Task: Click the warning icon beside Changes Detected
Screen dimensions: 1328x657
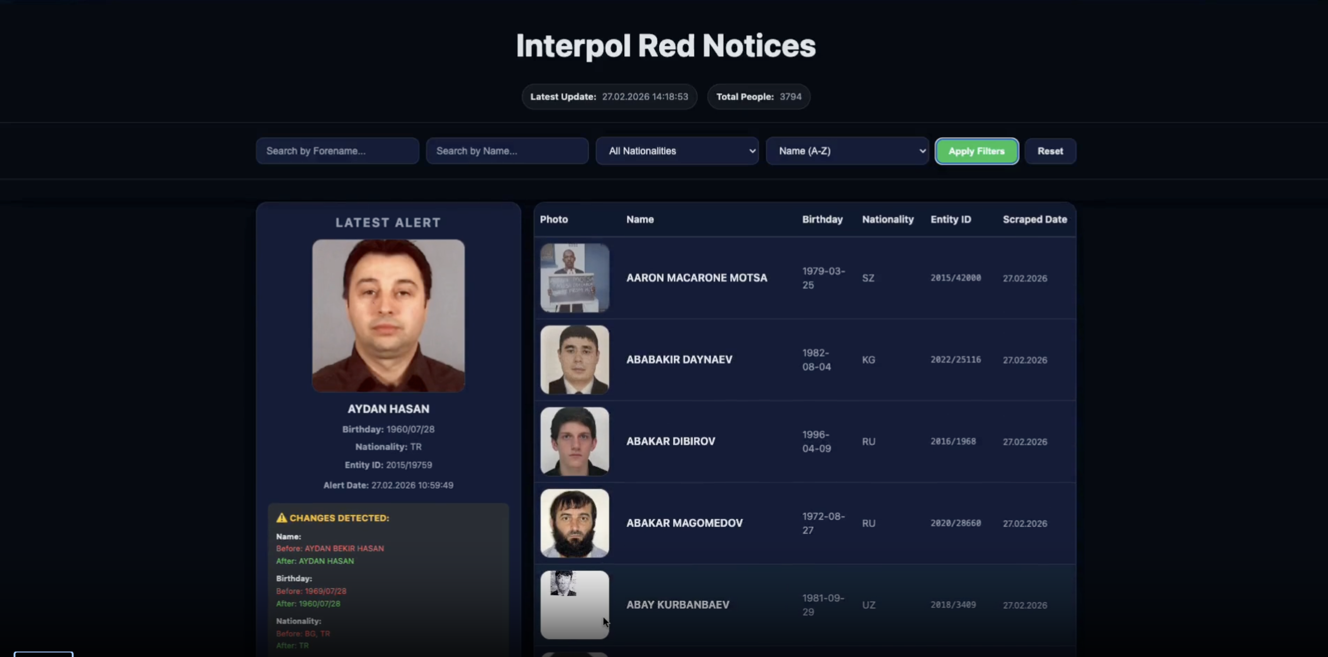Action: [x=282, y=518]
